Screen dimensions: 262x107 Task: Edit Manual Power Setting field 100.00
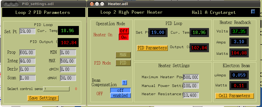click(x=191, y=86)
